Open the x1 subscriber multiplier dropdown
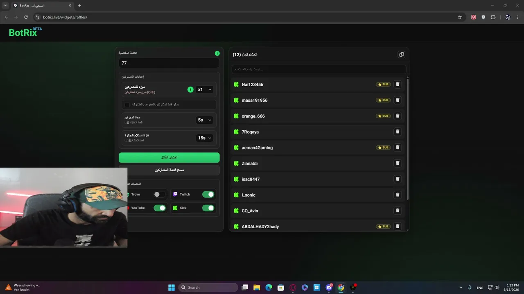The image size is (524, 294). [x=204, y=89]
